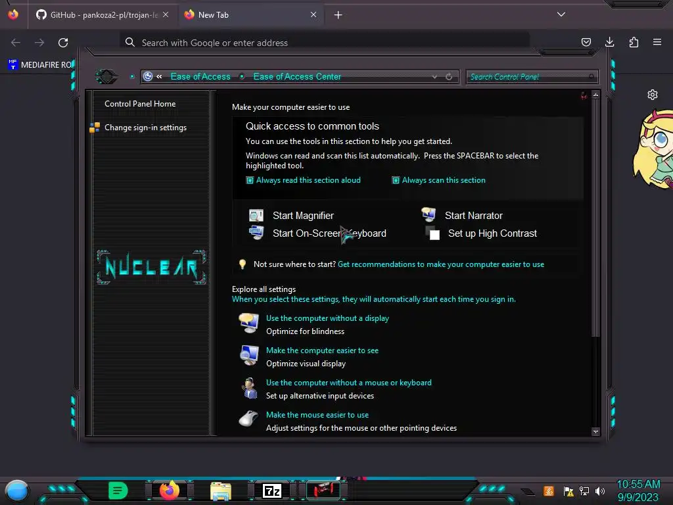This screenshot has height=505, width=673.
Task: Open File Explorer from the taskbar
Action: [221, 491]
